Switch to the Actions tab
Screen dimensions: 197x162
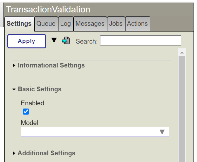click(x=137, y=24)
